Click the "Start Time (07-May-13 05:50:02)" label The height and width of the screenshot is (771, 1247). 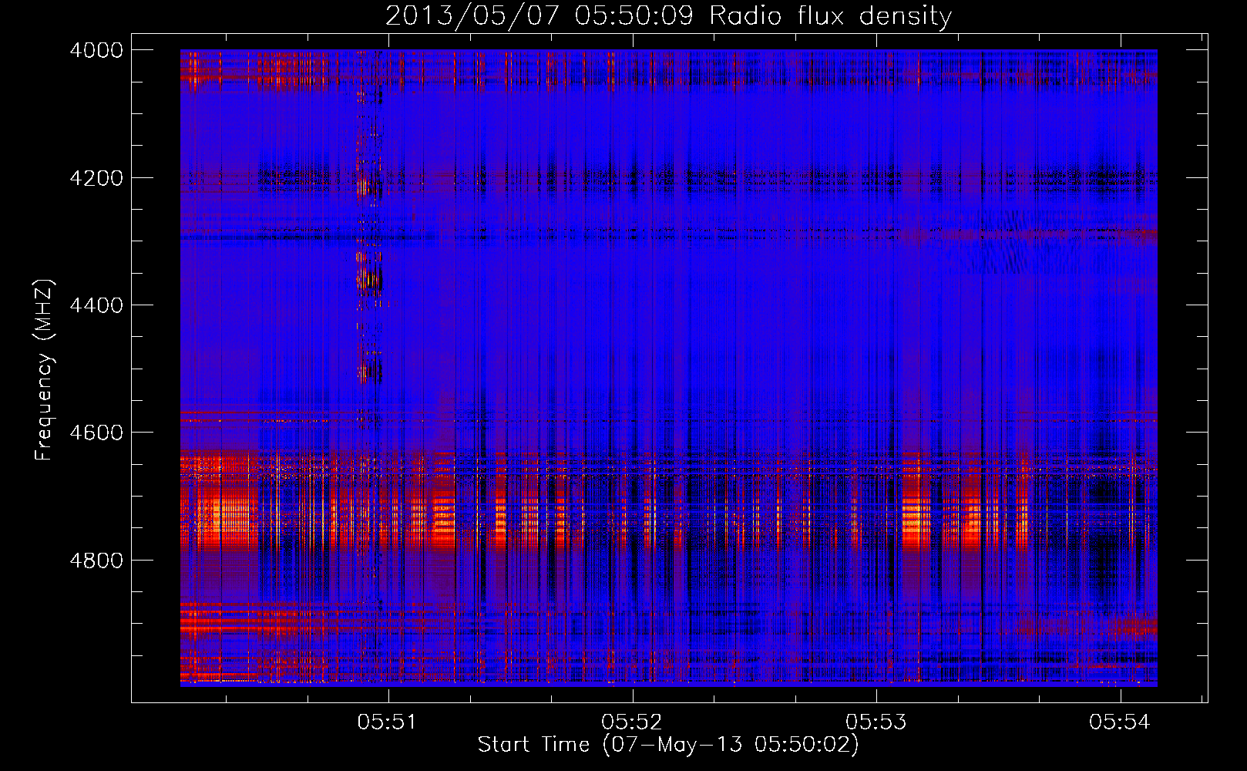pyautogui.click(x=667, y=745)
